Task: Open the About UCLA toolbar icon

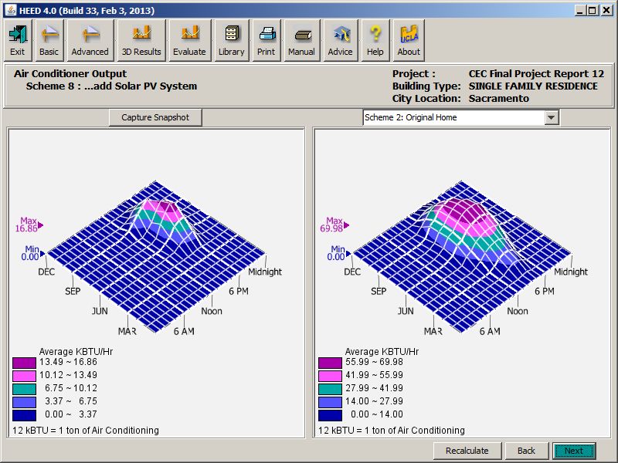Action: point(409,41)
